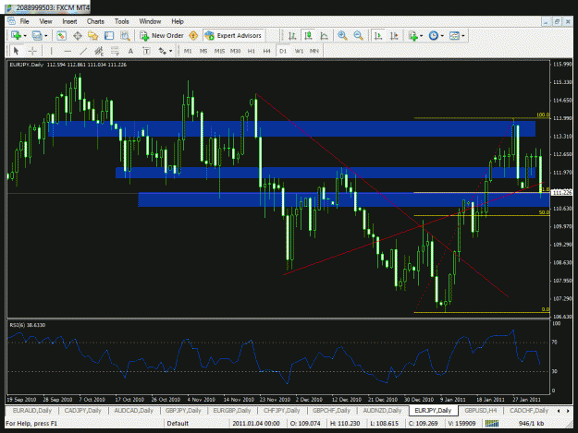
Task: Click the Periods clock icon
Action: 434,36
